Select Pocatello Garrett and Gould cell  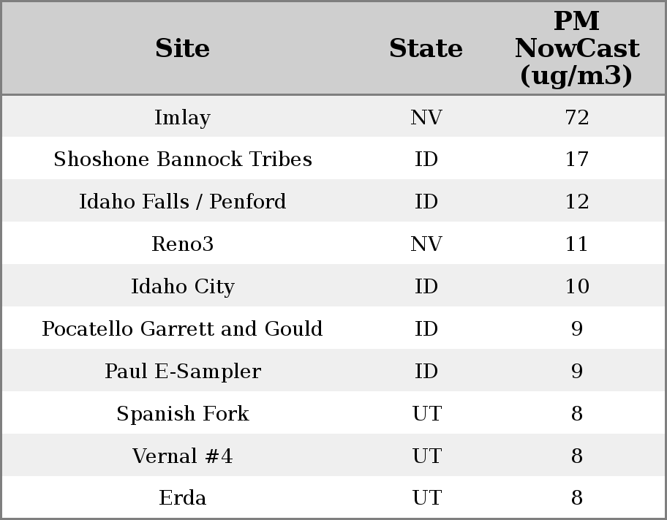tap(182, 329)
